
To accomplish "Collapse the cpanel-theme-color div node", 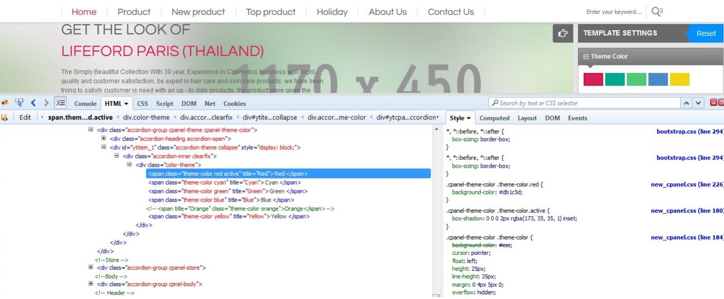I will click(x=91, y=130).
